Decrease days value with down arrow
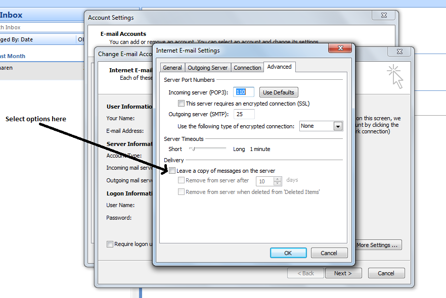The height and width of the screenshot is (298, 446). pos(277,183)
